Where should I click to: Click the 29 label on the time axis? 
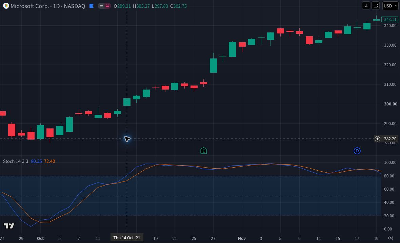click(x=21, y=238)
